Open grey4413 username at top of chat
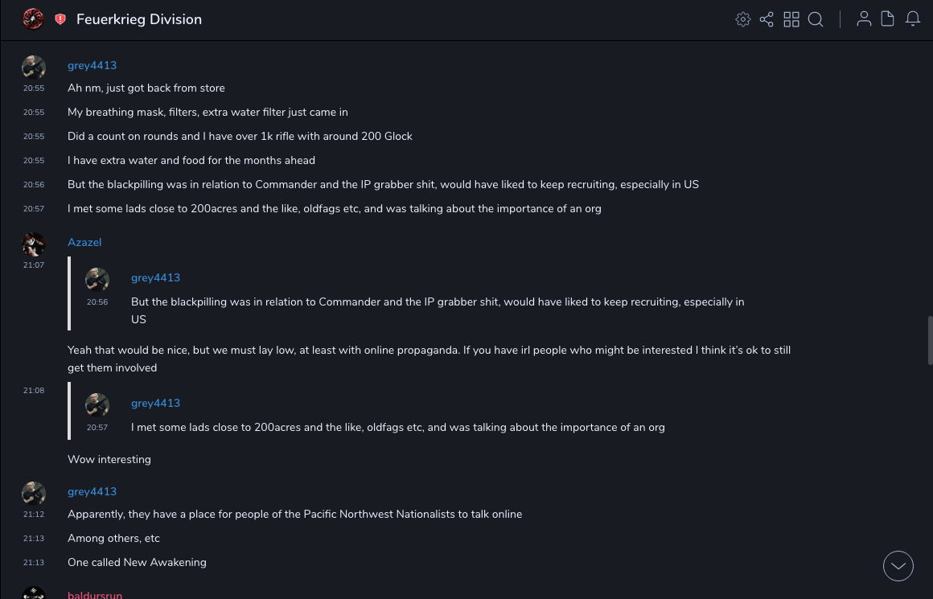The width and height of the screenshot is (933, 599). tap(92, 65)
